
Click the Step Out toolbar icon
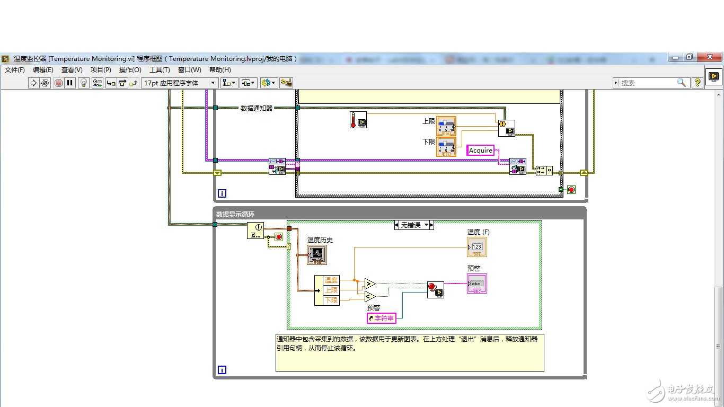tap(134, 83)
